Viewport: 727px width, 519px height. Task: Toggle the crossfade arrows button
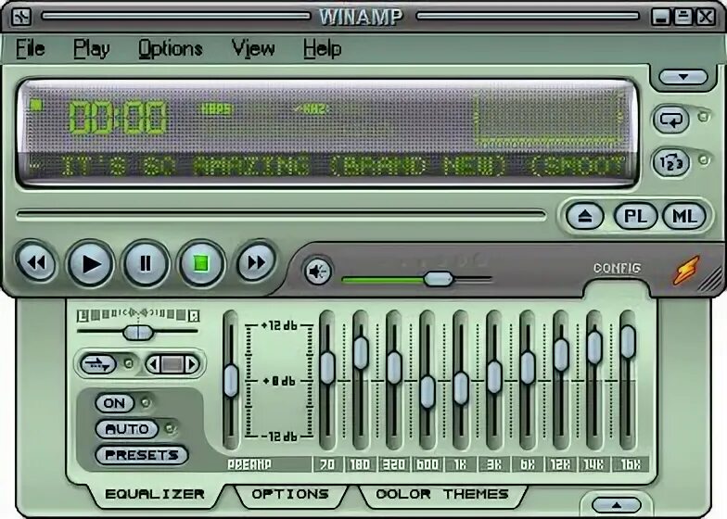[98, 363]
